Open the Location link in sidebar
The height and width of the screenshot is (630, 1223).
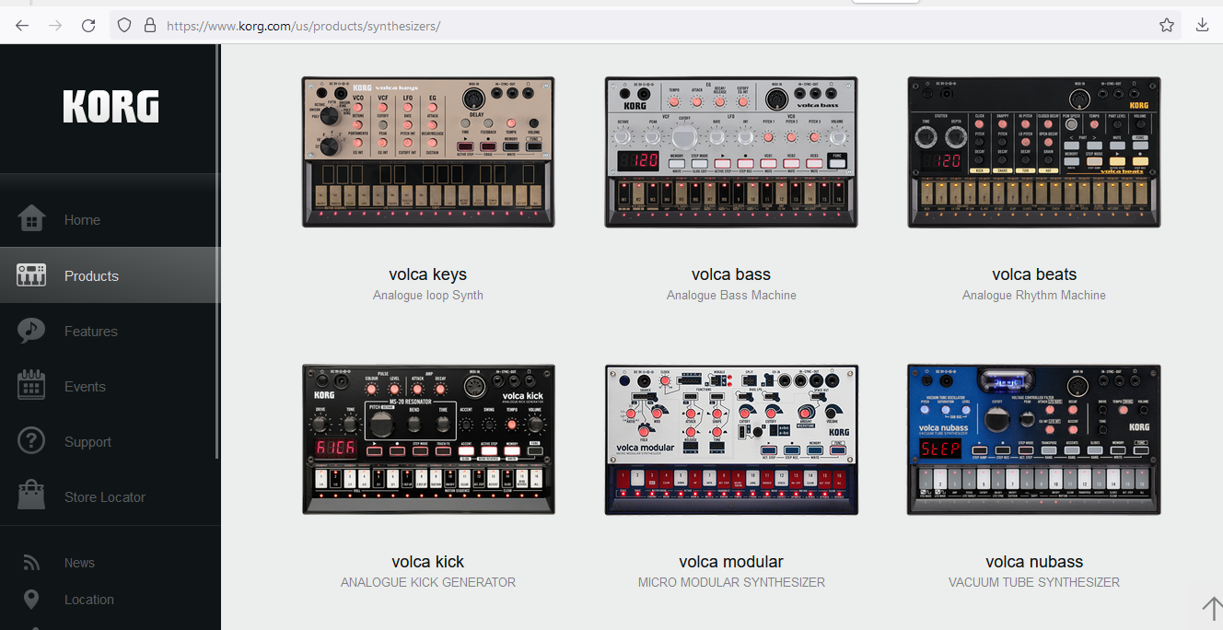click(x=89, y=600)
